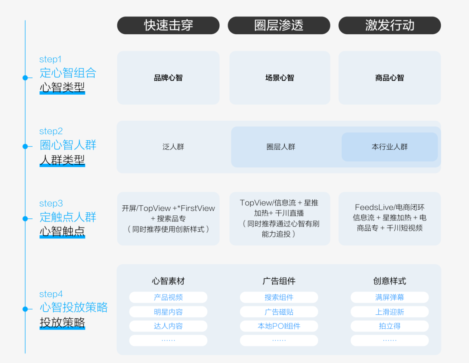Choose the 本行业人群 audience block

pos(390,147)
